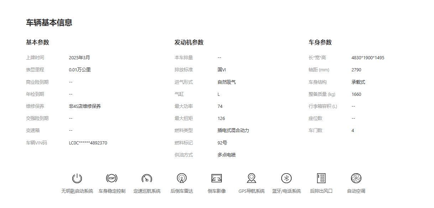Viewport: 434px width, 208px height.
Task: Click the 定速巡航系统 label
Action: pos(147,191)
